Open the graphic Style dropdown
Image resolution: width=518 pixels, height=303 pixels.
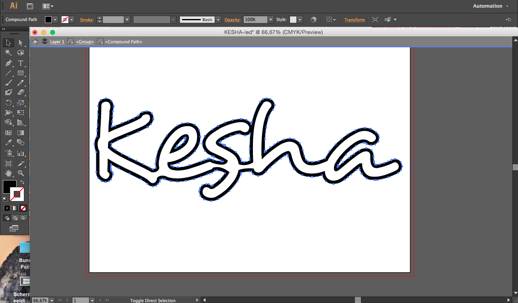point(299,19)
